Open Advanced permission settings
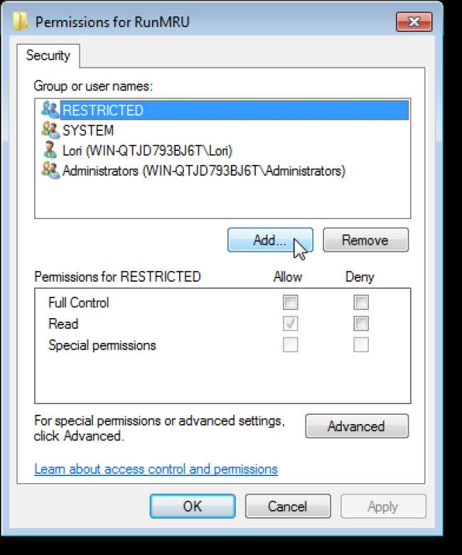 tap(356, 426)
